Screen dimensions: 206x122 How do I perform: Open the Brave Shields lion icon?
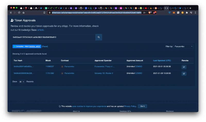click(150, 13)
